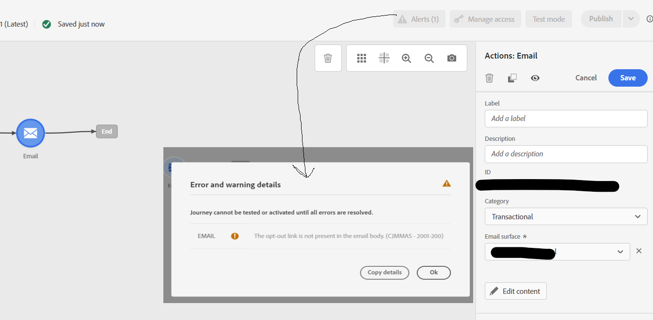Click the Add a label input field
This screenshot has height=320, width=653.
coord(566,119)
